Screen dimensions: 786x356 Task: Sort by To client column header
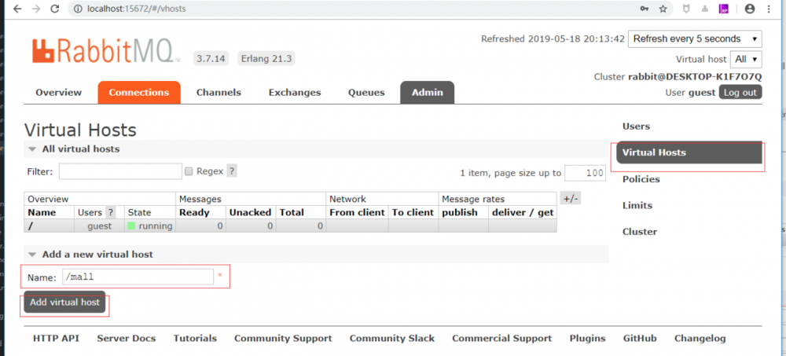(413, 212)
